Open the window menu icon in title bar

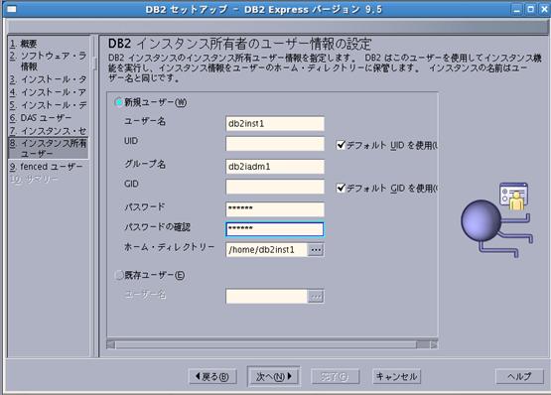pos(12,9)
